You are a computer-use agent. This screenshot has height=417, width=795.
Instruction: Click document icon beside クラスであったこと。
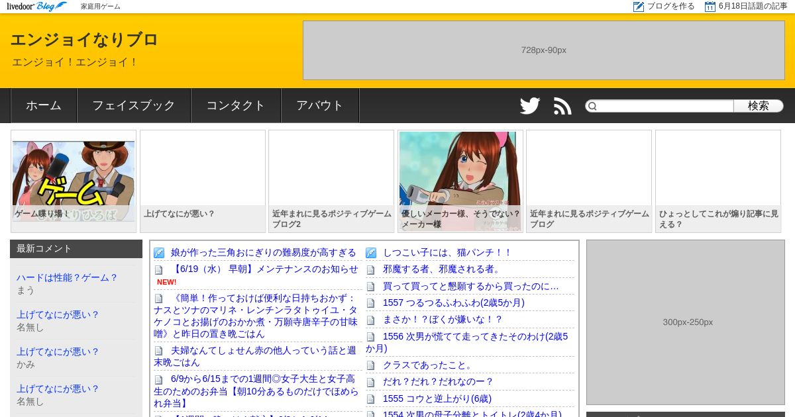tap(370, 365)
